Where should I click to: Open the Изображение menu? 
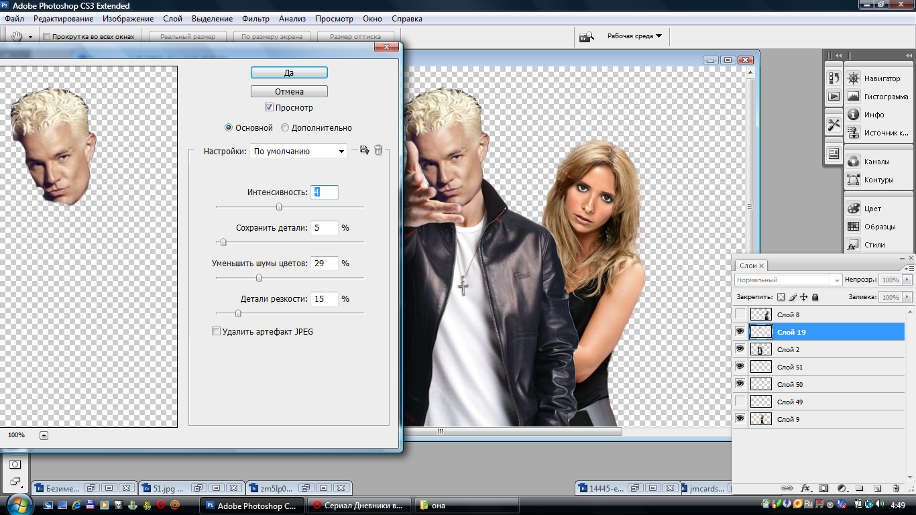point(128,19)
